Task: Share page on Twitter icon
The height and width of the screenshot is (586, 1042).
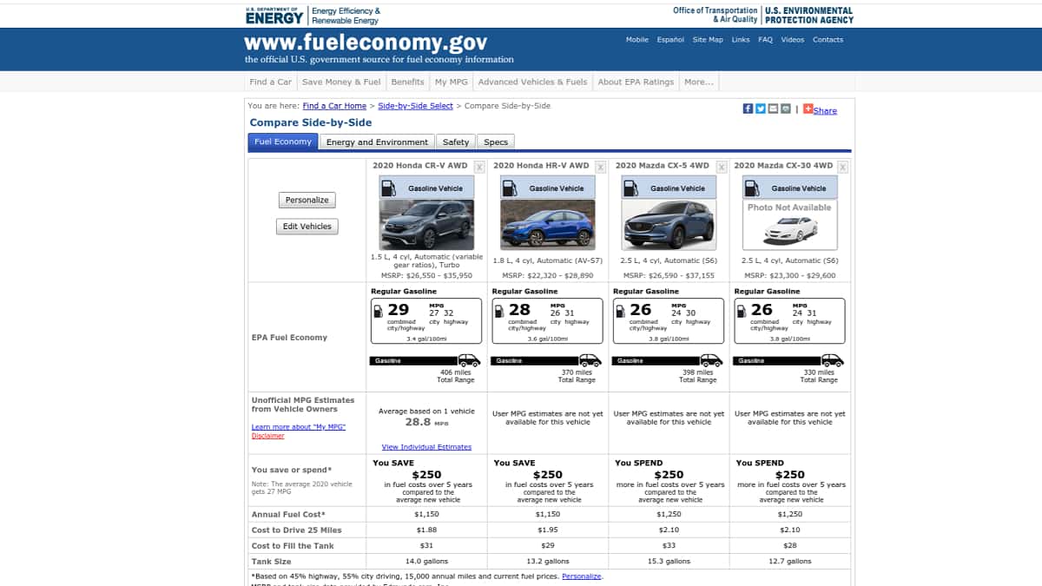Action: point(761,109)
